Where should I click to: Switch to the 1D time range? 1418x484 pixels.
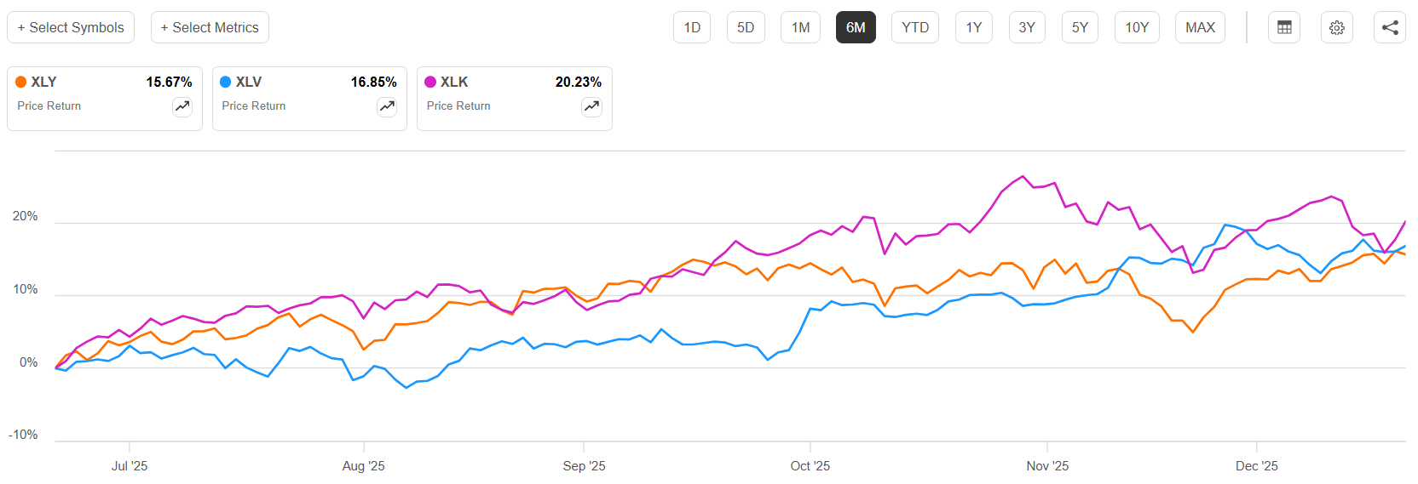pos(692,27)
